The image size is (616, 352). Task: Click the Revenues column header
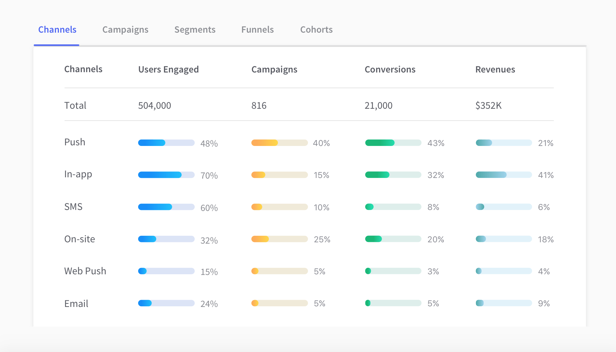pyautogui.click(x=495, y=70)
